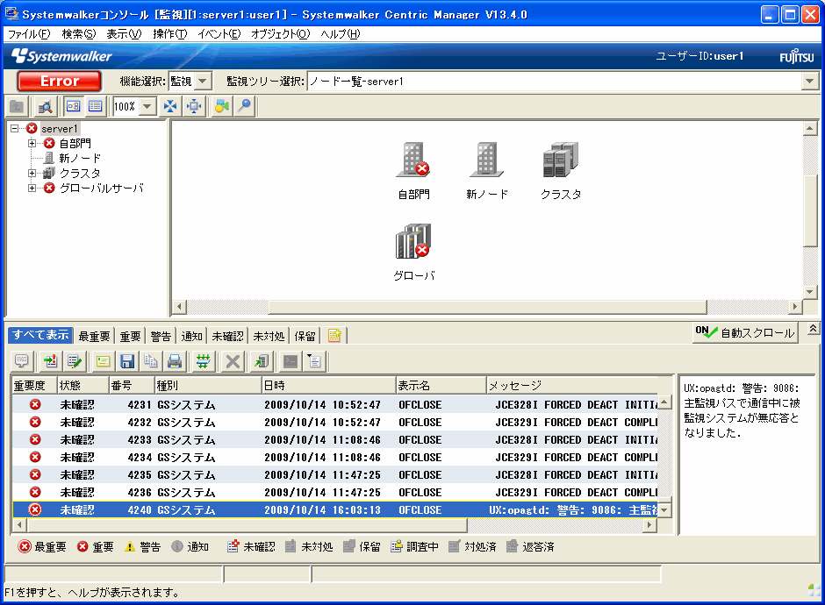Open the ファイル menu
The width and height of the screenshot is (825, 605).
point(29,33)
